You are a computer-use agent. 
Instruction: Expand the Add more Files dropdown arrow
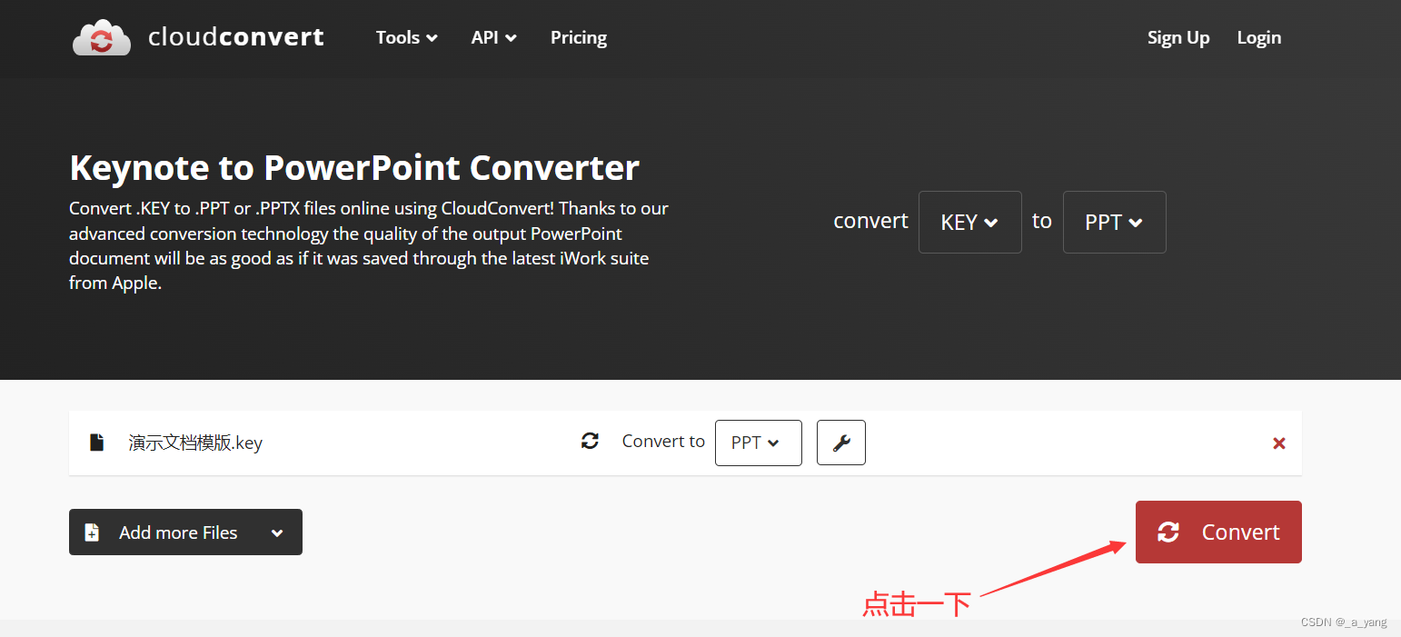click(x=277, y=532)
